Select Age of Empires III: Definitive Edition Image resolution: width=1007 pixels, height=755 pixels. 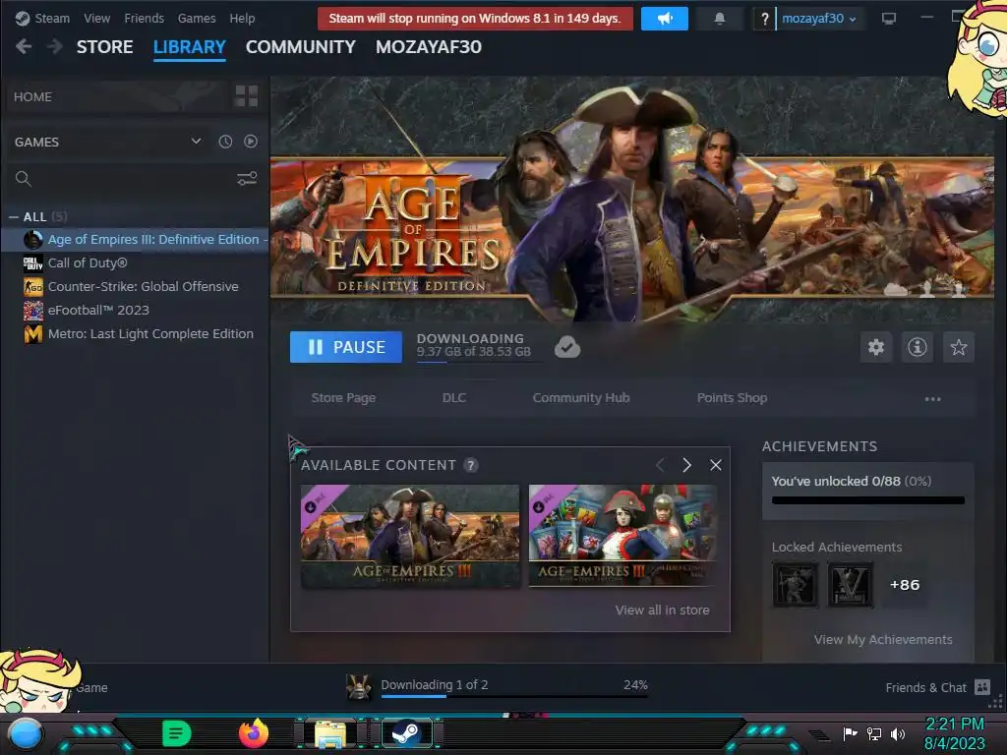(135, 240)
